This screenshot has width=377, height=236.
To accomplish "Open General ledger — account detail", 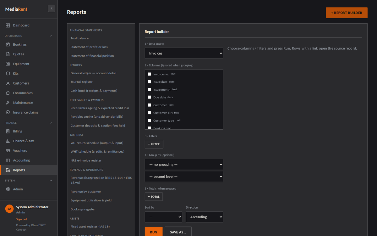I will (93, 73).
